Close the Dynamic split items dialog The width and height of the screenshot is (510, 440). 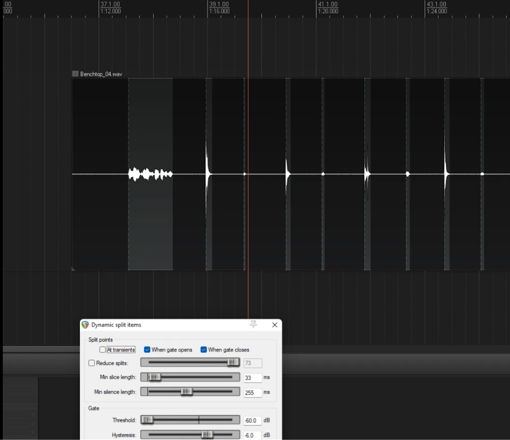pyautogui.click(x=274, y=325)
